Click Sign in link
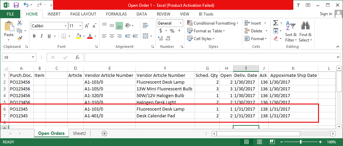Screen dimensions: 343x146 326,14
